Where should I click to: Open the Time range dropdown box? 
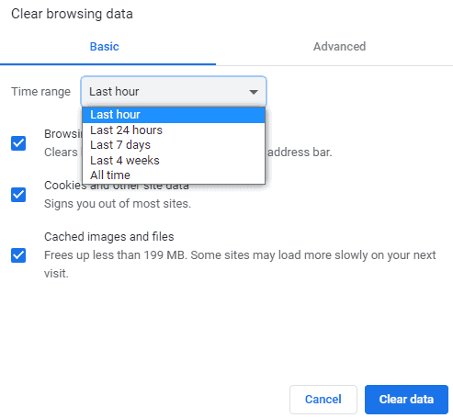(174, 92)
